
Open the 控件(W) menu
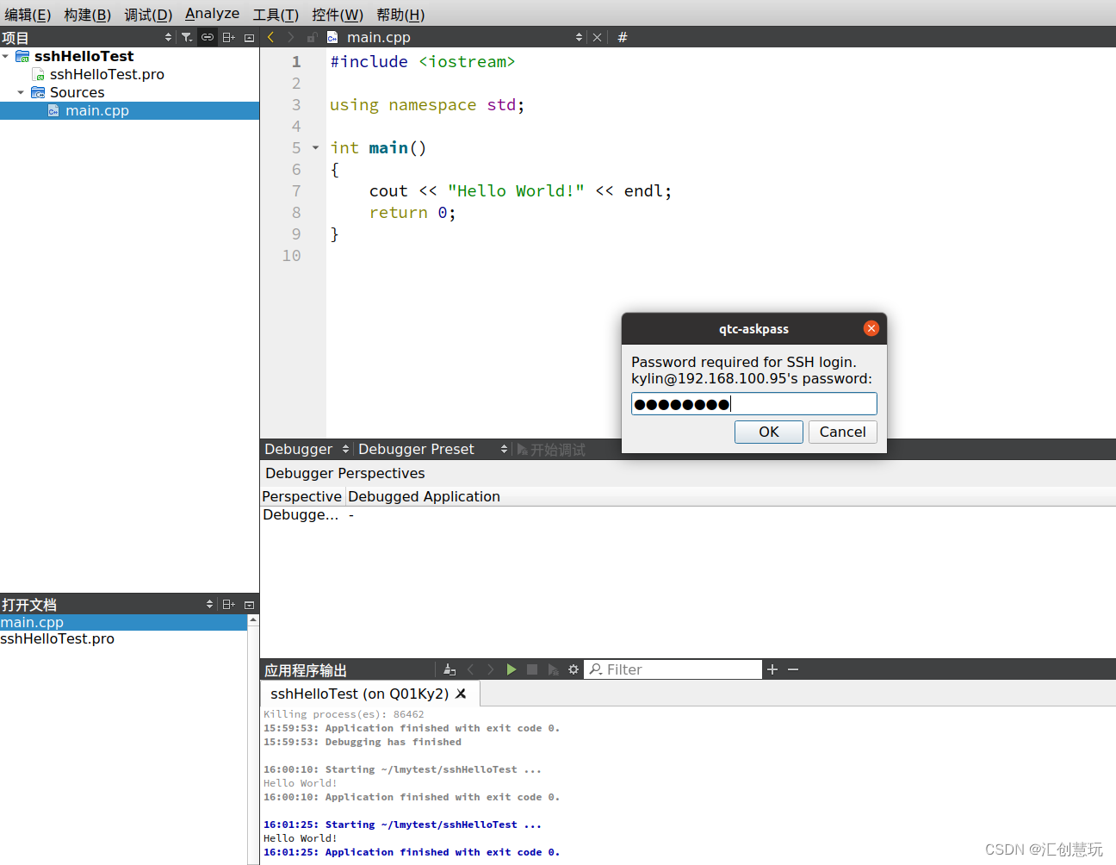(337, 15)
